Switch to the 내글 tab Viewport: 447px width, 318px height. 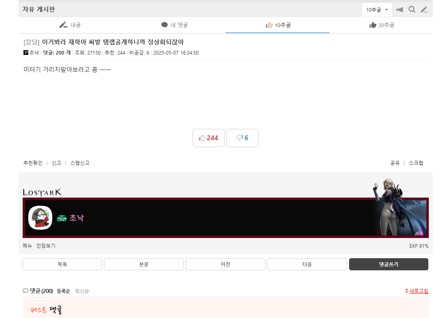click(70, 25)
